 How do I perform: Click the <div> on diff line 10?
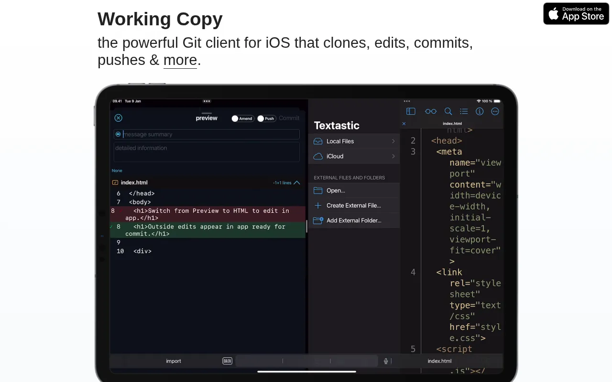tap(142, 251)
